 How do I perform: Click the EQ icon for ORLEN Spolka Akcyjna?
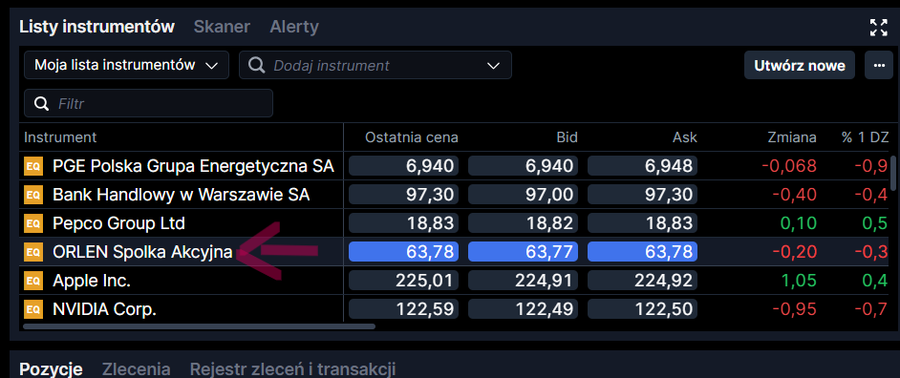pos(32,252)
